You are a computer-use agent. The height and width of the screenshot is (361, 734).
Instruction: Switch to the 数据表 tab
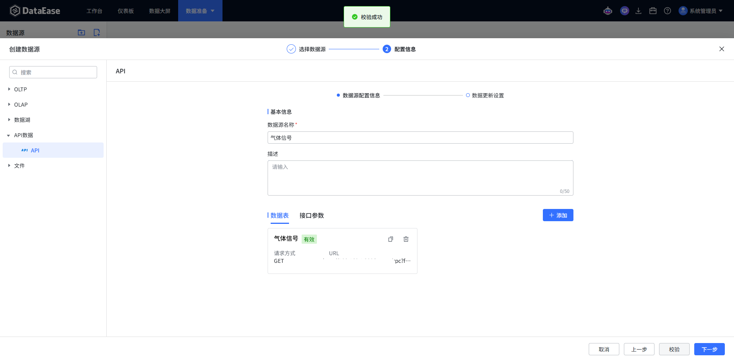point(279,215)
